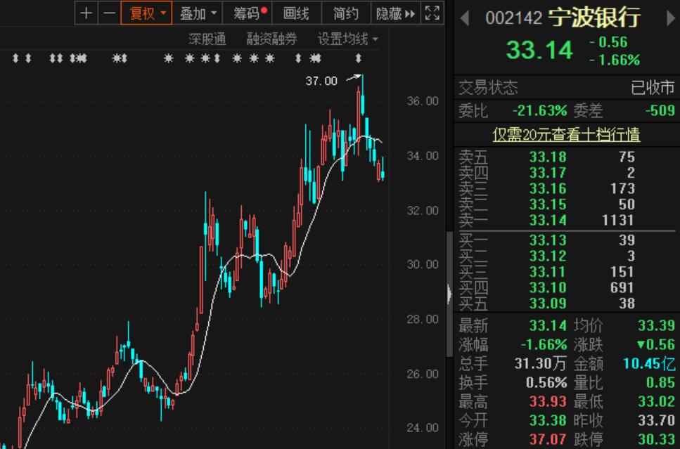Open the 叠加 overlay dropdown
680x449 pixels.
(197, 13)
